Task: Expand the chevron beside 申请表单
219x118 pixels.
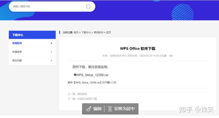Action: pos(51,52)
